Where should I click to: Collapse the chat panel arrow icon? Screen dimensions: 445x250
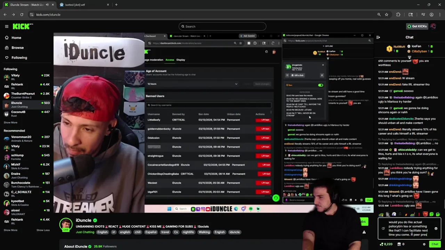[x=378, y=37]
